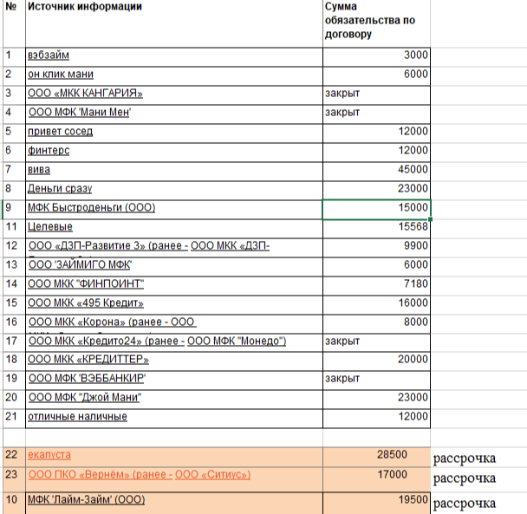Open the финтерс link
The width and height of the screenshot is (527, 514).
point(49,150)
